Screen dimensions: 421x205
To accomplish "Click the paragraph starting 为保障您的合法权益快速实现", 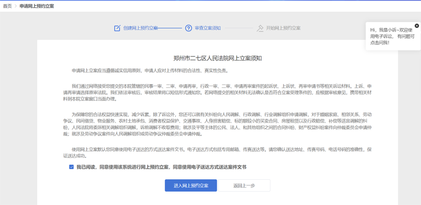I will tap(217, 124).
